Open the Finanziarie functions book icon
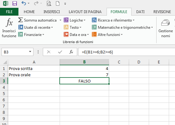 [x=21, y=34]
